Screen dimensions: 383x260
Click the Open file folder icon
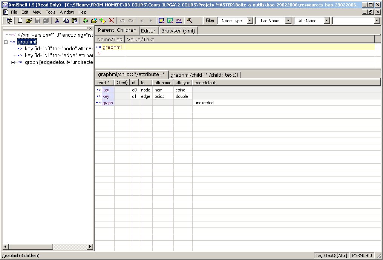(x=29, y=21)
